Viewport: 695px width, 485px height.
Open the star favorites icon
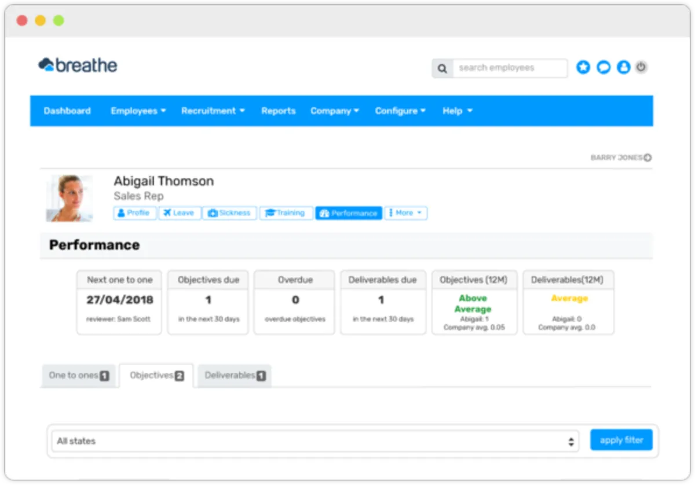[x=583, y=68]
